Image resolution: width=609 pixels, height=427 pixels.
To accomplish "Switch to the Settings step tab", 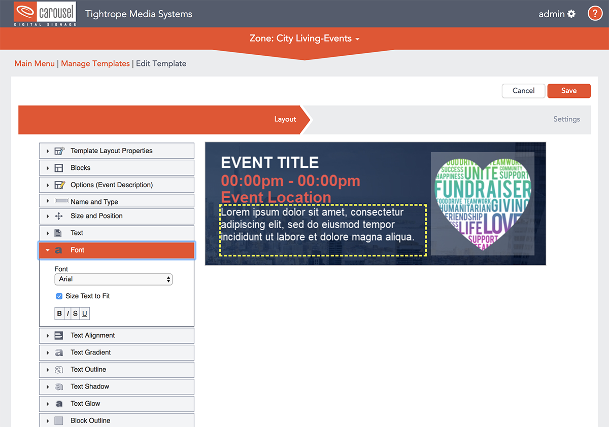I will click(566, 119).
